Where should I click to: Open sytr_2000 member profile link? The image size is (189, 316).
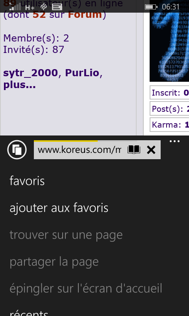[31, 73]
